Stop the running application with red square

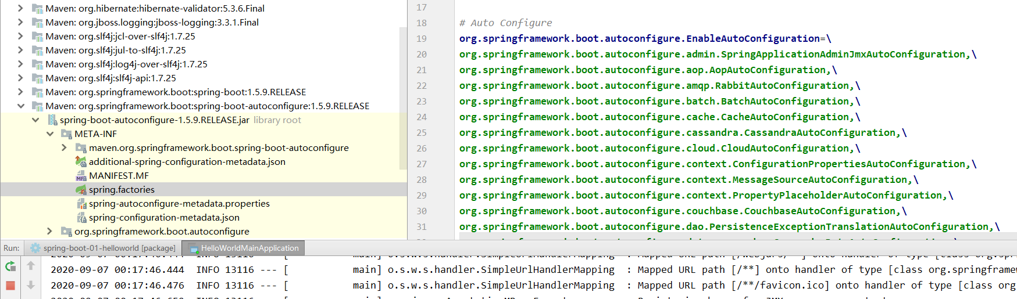pyautogui.click(x=10, y=285)
